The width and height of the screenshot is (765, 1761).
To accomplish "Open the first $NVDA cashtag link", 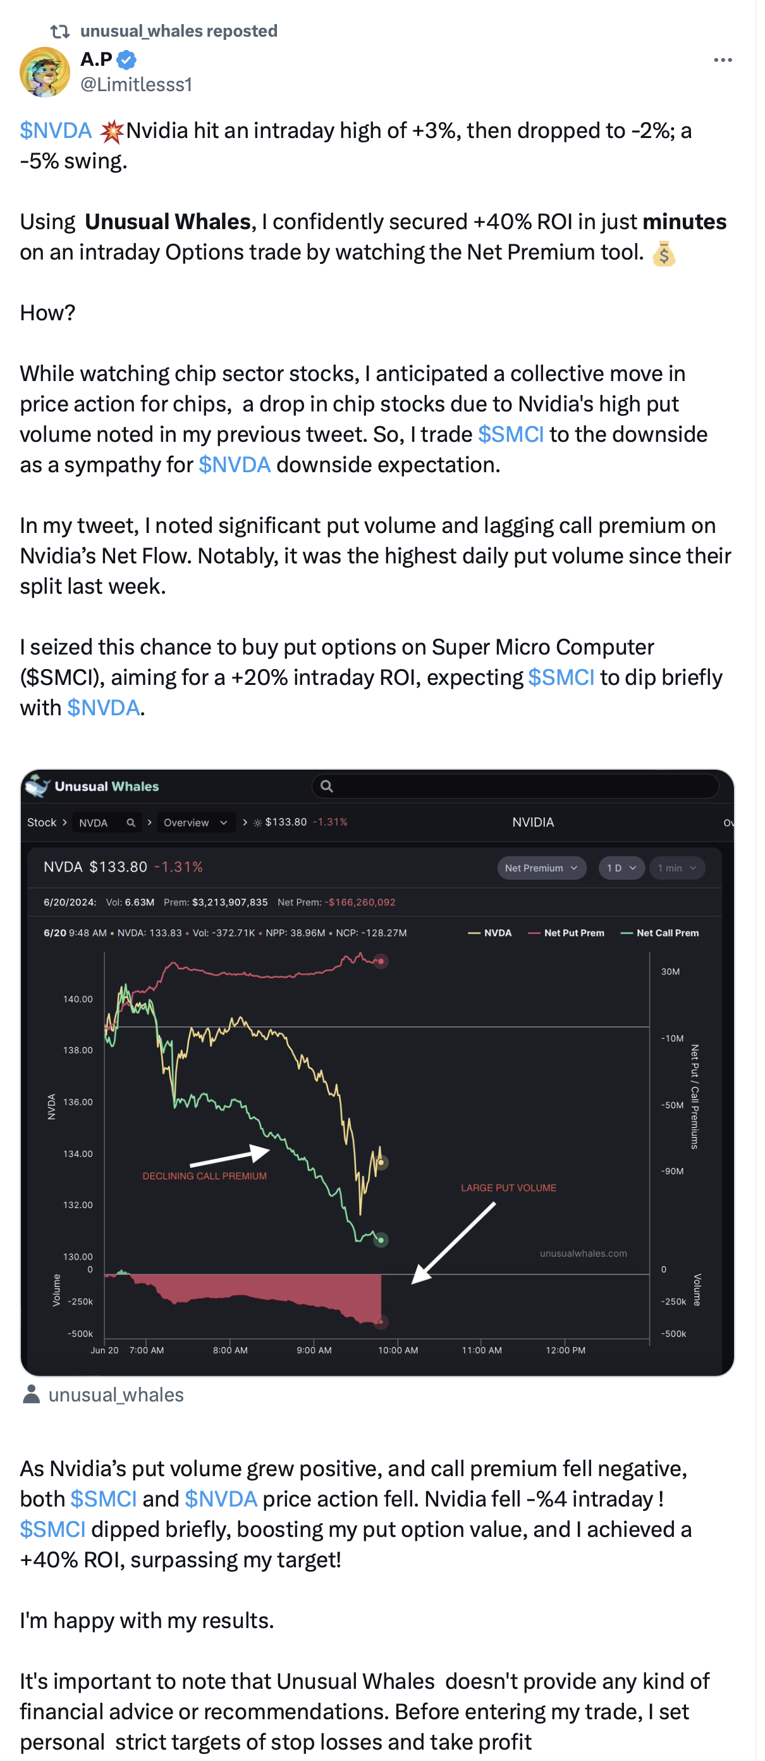I will tap(56, 130).
